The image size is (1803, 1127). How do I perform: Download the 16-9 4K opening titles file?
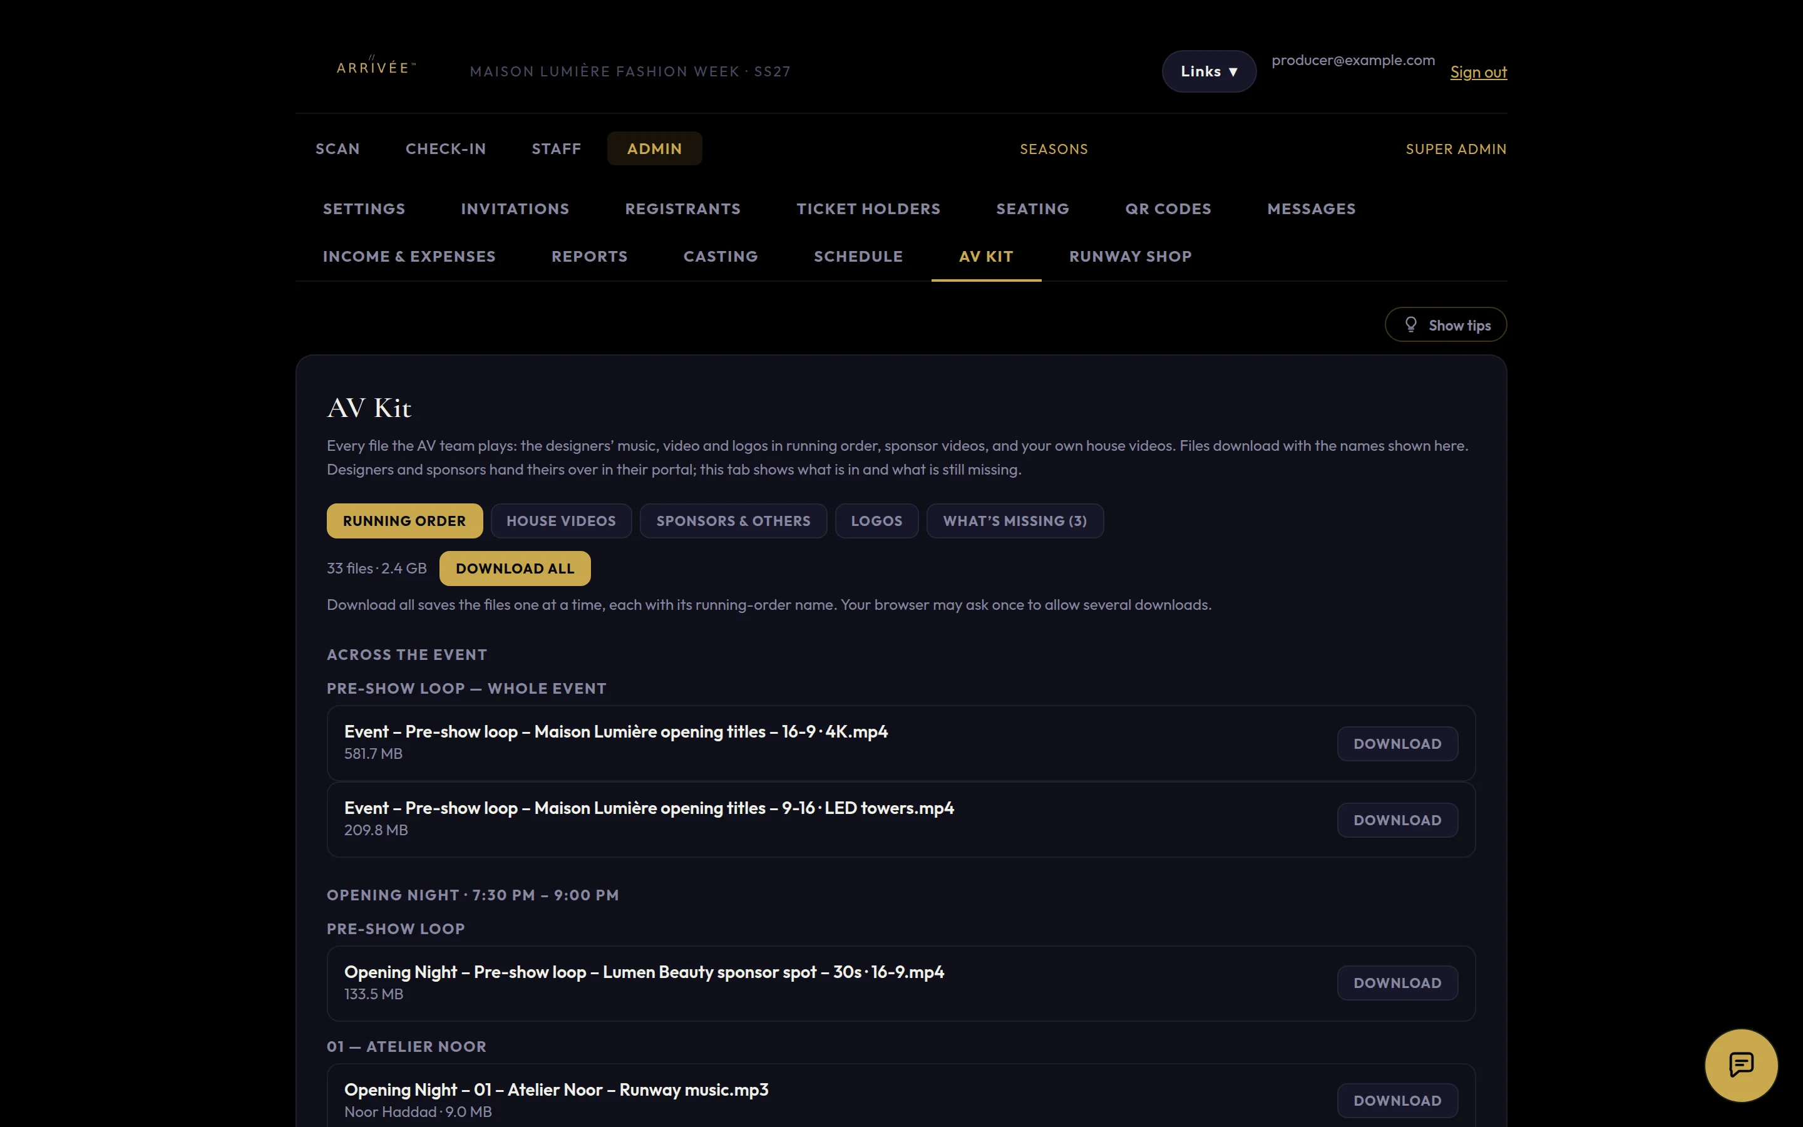[1397, 744]
